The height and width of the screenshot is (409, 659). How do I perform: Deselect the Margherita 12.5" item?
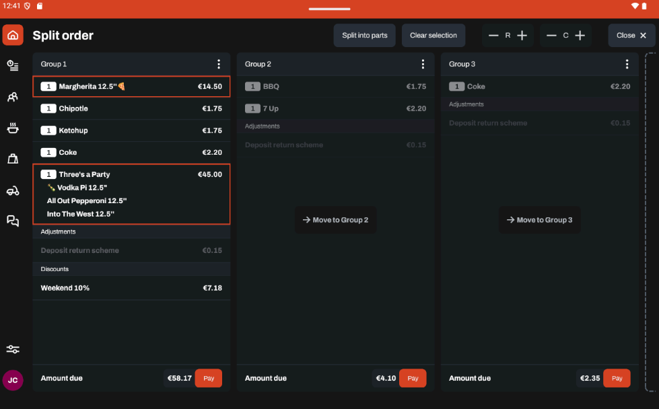coord(131,87)
